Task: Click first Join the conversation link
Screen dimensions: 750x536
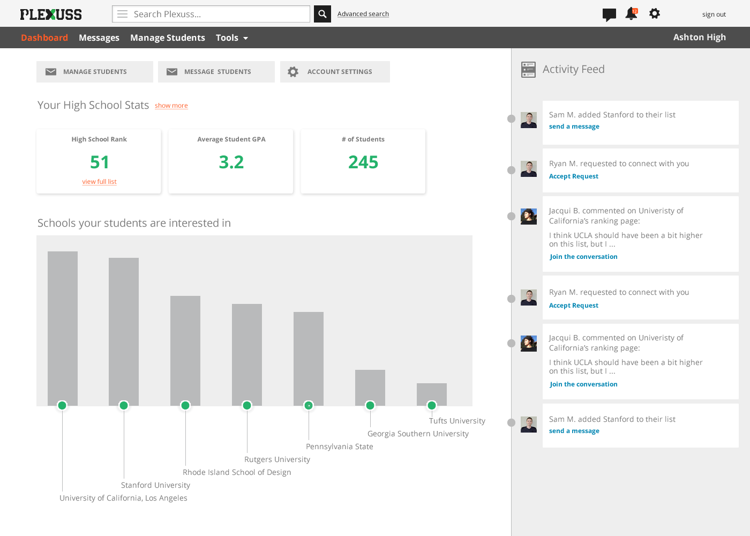Action: coord(583,257)
